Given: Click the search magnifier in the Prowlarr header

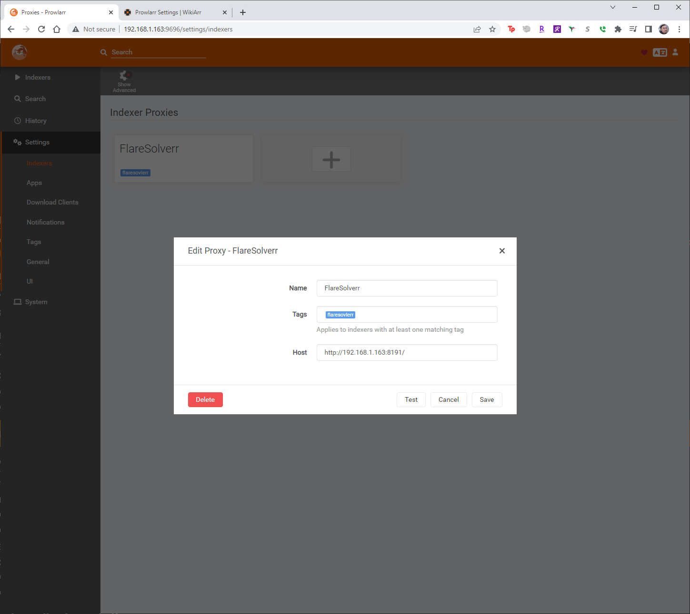Looking at the screenshot, I should 103,52.
